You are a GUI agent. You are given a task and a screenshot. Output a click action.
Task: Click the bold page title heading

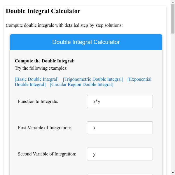tap(43, 11)
